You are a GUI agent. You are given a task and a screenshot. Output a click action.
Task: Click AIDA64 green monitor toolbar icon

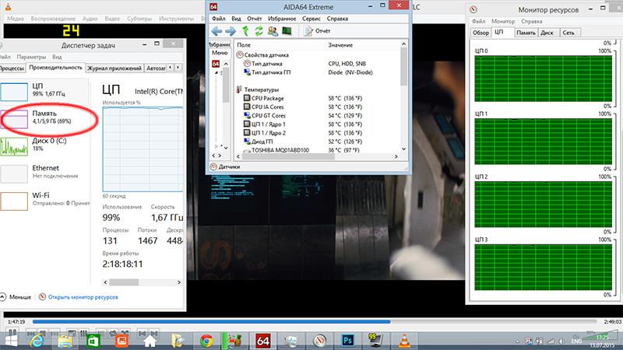point(287,31)
